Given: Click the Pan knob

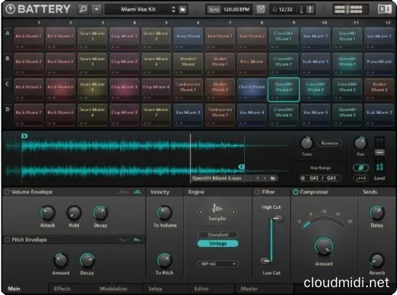Looking at the screenshot, I should (360, 144).
